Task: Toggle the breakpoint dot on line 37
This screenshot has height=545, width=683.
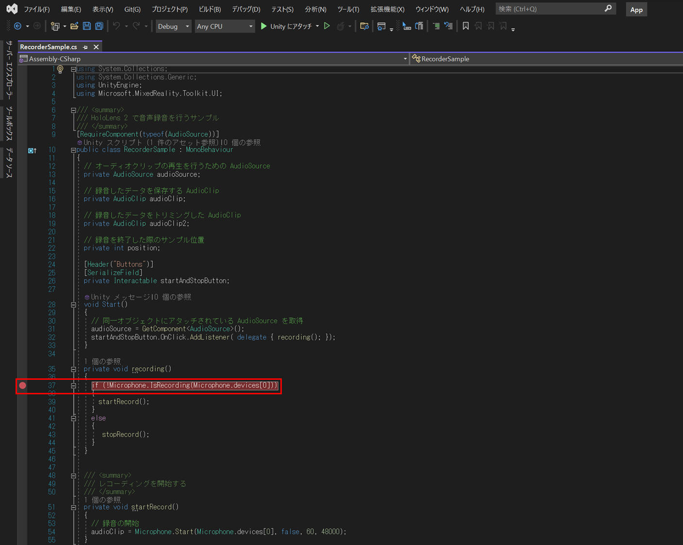Action: 22,386
